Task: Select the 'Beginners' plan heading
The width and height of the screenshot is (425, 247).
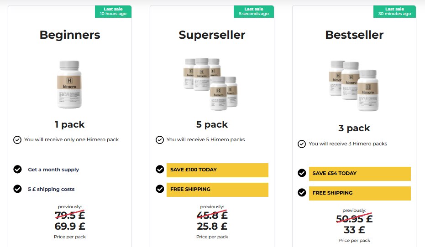Action: [70, 35]
